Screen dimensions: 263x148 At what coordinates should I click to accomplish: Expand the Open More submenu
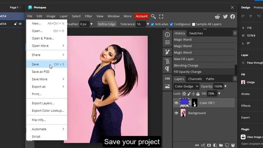pos(47,46)
